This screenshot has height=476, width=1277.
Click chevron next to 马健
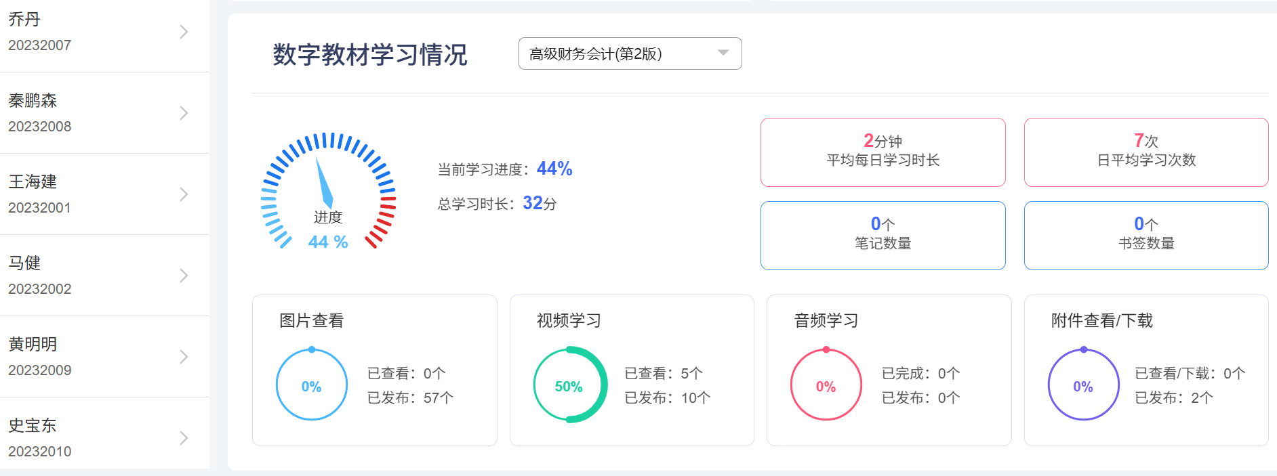(184, 276)
